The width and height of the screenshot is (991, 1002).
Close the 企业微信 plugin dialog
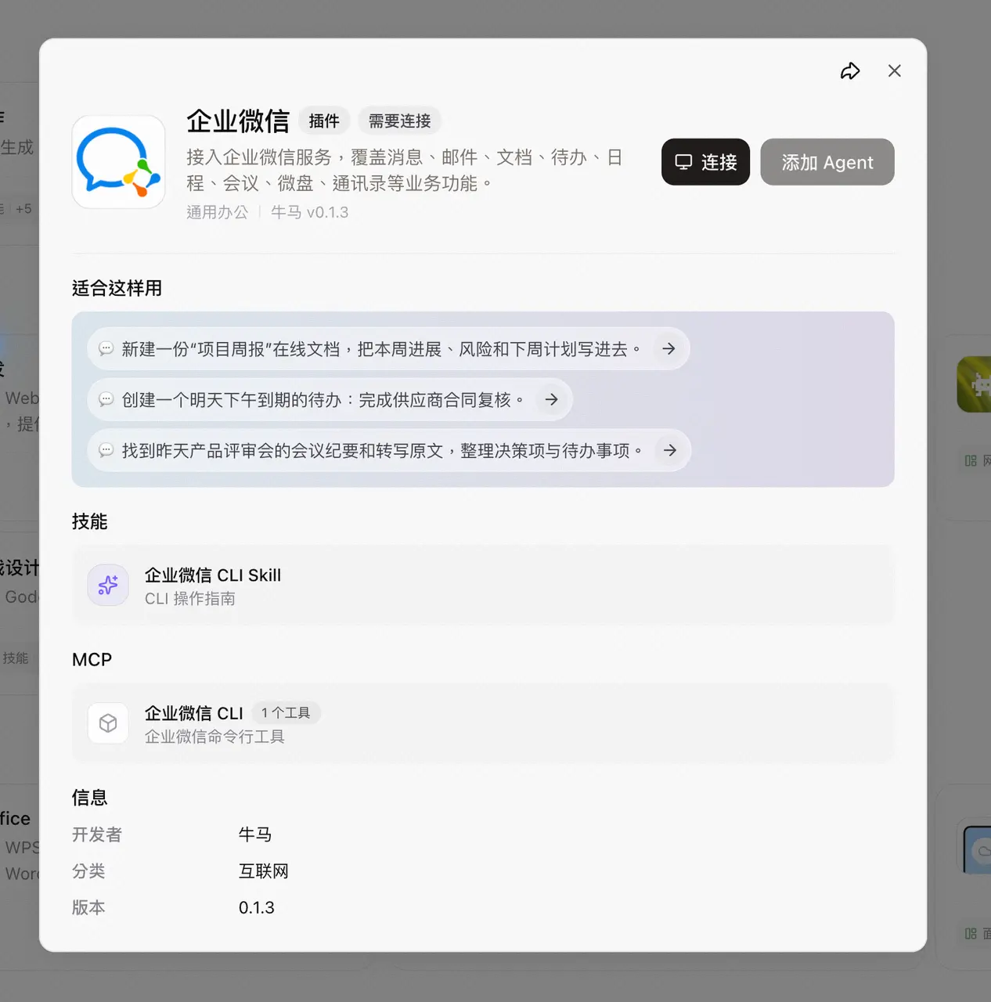tap(895, 70)
